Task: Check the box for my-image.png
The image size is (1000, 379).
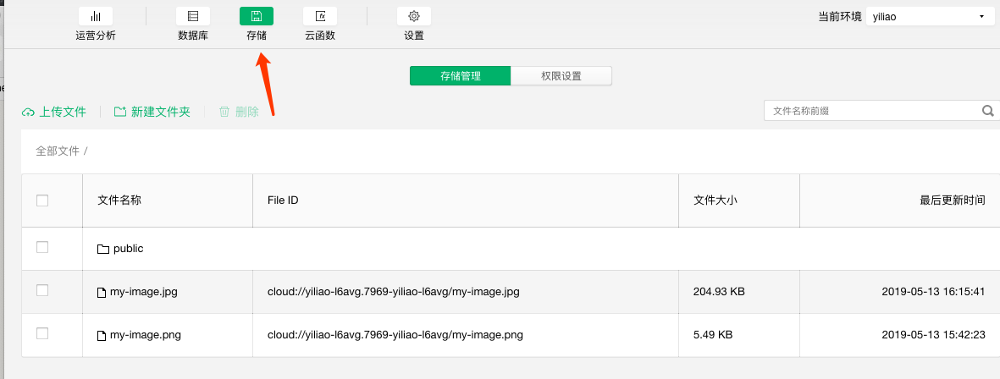Action: 42,333
